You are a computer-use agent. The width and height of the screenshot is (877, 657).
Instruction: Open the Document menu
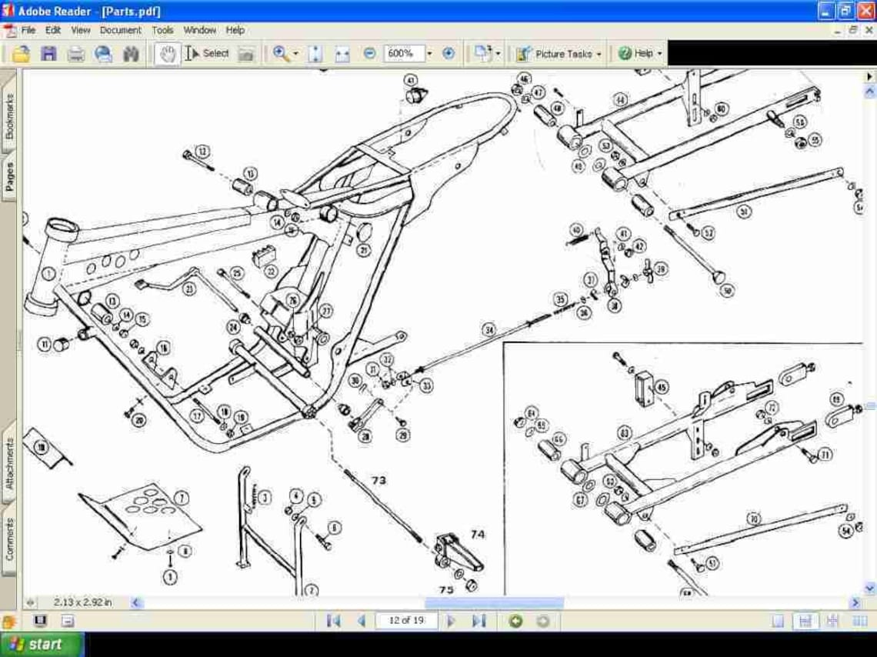pyautogui.click(x=121, y=30)
